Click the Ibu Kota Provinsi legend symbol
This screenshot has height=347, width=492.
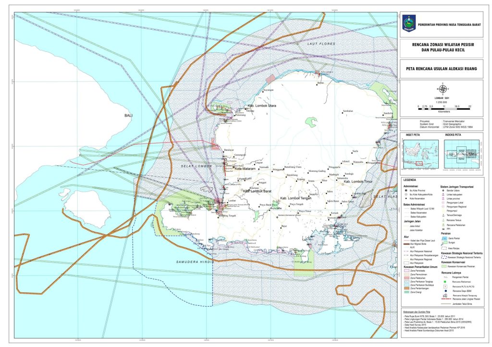tap(406, 191)
